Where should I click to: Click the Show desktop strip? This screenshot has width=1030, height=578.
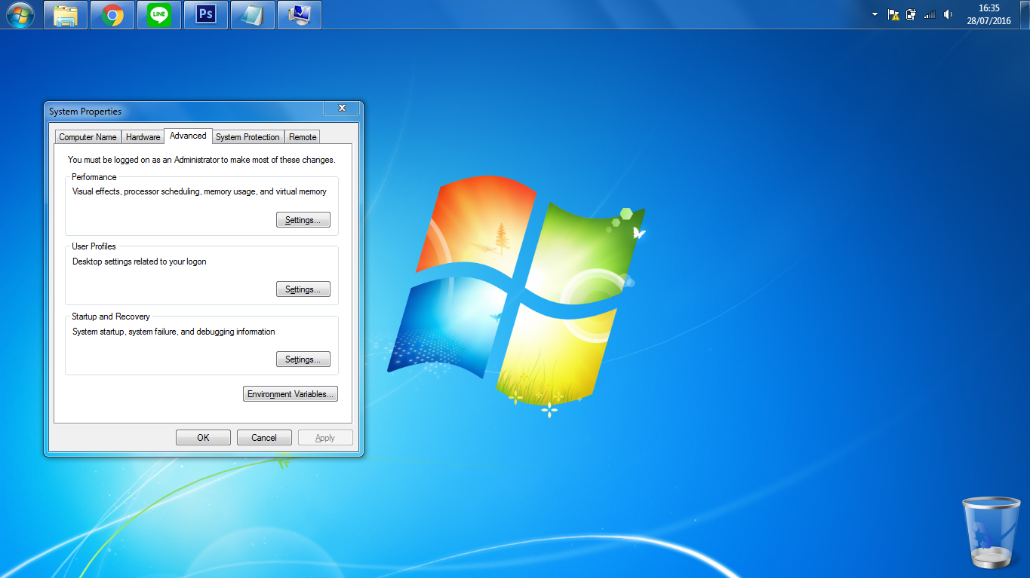point(1025,14)
